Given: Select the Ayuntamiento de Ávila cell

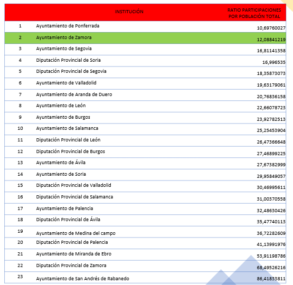Looking at the screenshot, I should pos(61,163).
